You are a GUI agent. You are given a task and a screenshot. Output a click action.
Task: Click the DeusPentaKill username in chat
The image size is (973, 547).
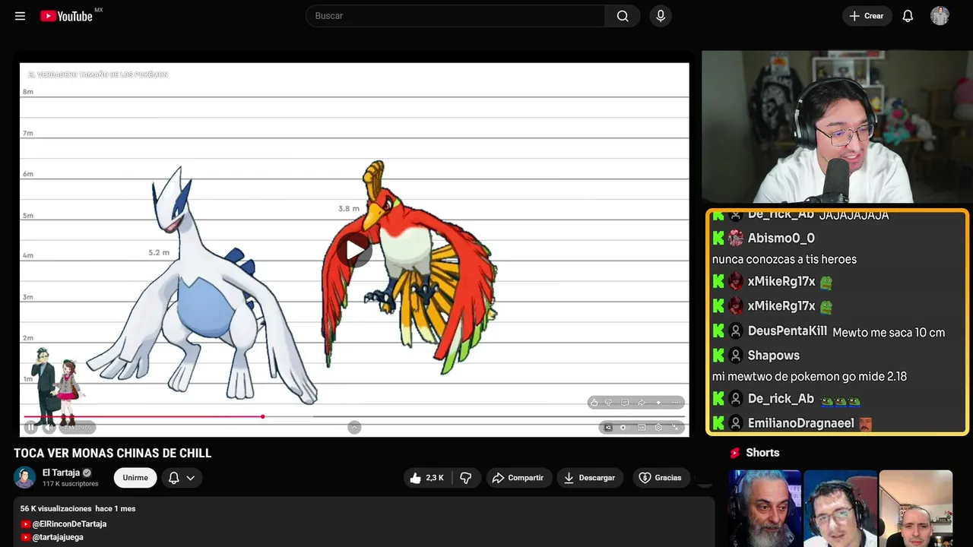coord(787,330)
